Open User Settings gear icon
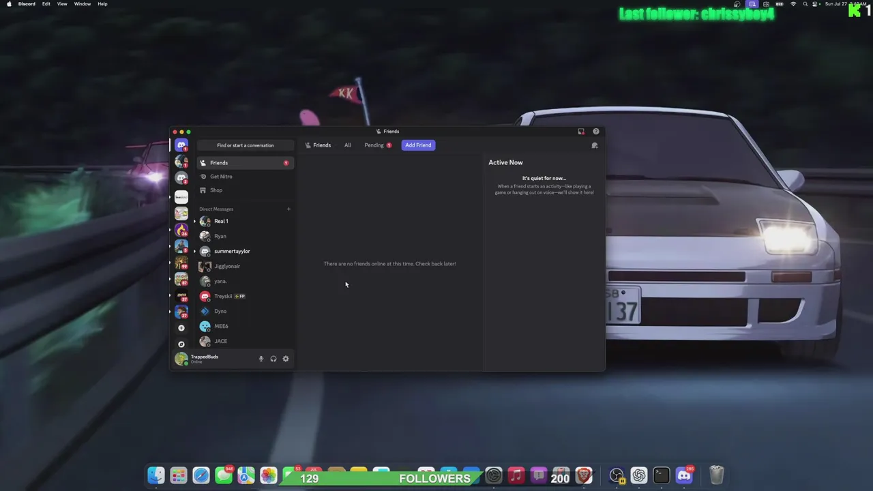The image size is (873, 491). click(x=286, y=359)
